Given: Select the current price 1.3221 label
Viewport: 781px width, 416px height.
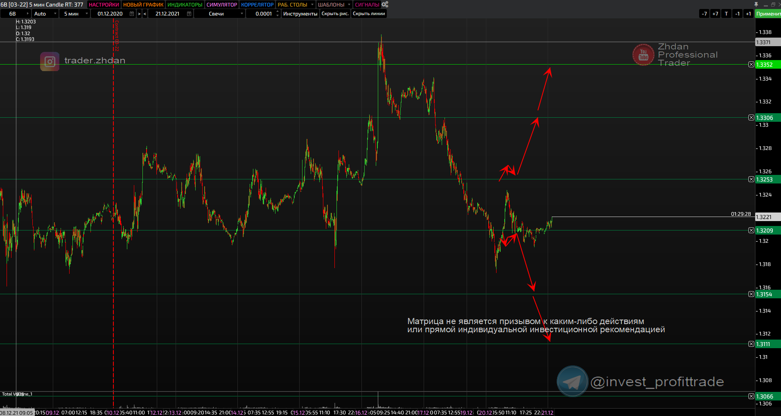Looking at the screenshot, I should 768,217.
